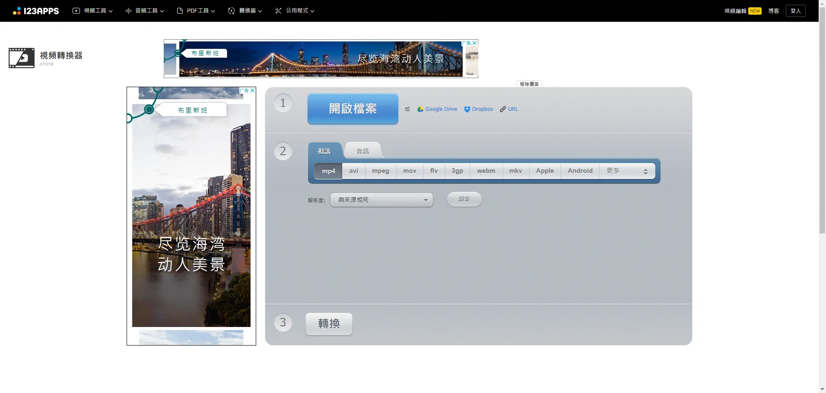Click the 123APPS logo icon
The image size is (826, 393).
17,11
